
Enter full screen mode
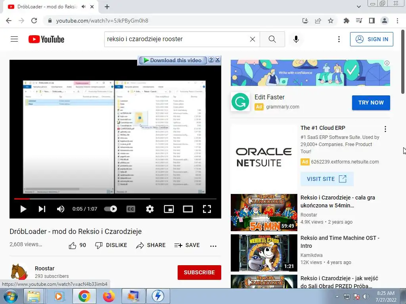(x=207, y=209)
